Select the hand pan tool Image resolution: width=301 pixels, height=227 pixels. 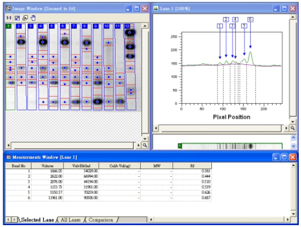point(34,18)
